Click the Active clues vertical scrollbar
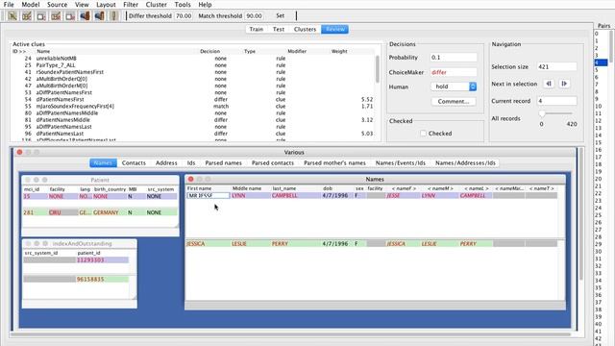The height and width of the screenshot is (346, 615). pyautogui.click(x=378, y=69)
